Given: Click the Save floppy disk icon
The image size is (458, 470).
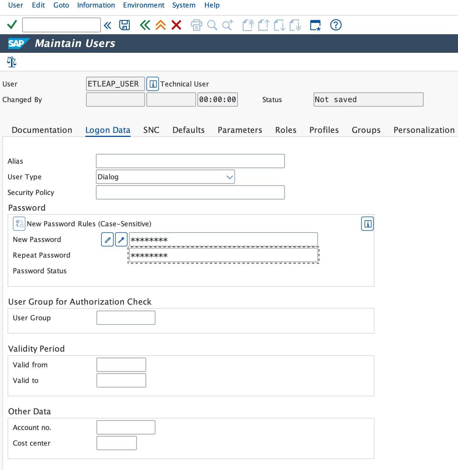Looking at the screenshot, I should (125, 25).
